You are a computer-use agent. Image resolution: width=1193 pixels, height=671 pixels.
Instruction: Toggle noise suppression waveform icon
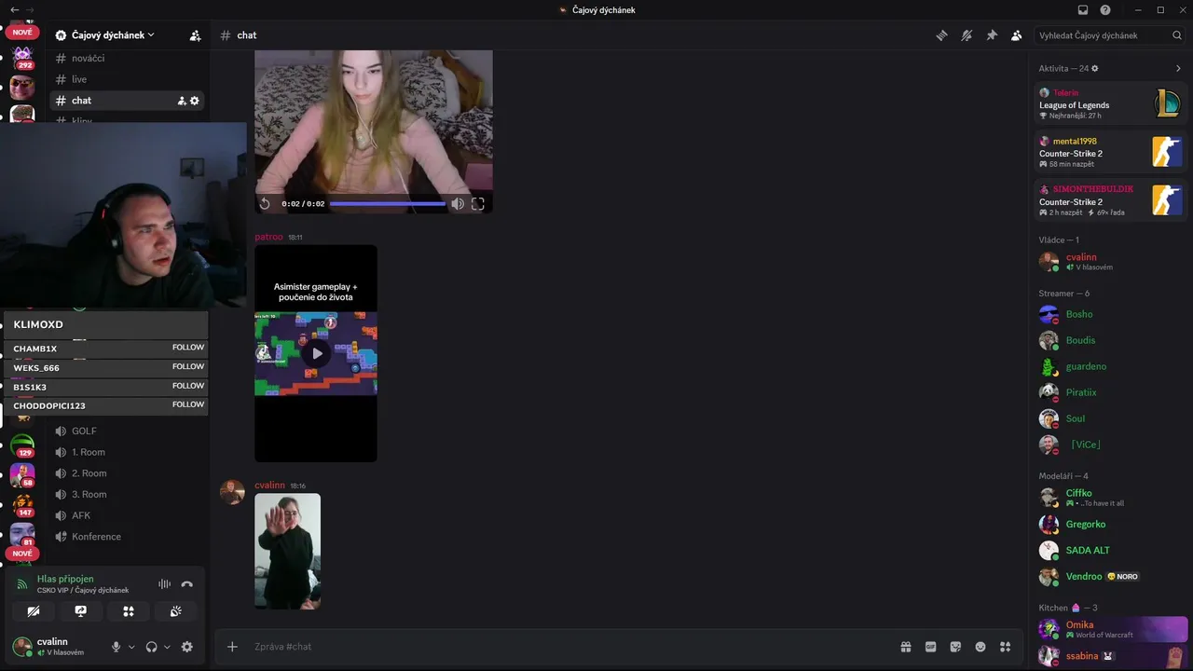165,584
